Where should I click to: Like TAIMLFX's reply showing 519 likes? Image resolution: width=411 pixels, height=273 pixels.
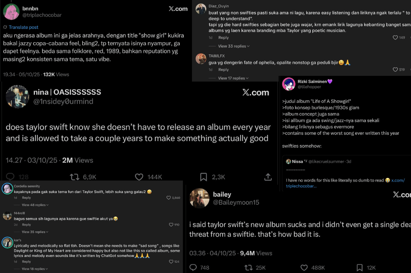point(396,70)
